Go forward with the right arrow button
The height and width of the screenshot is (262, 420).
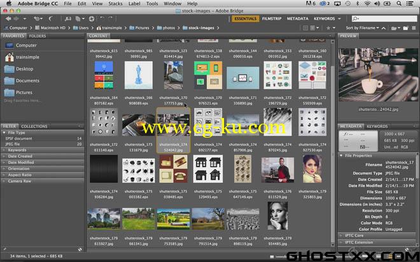[17, 18]
